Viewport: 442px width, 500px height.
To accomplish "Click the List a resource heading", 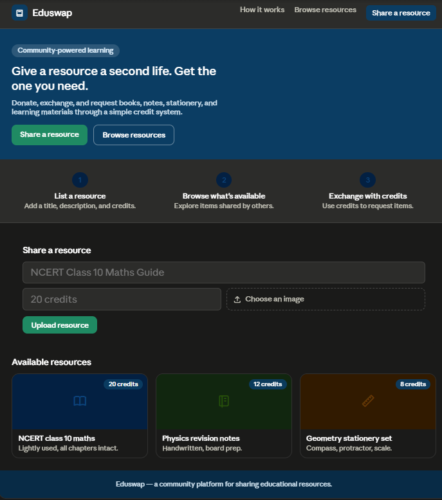I will (80, 196).
